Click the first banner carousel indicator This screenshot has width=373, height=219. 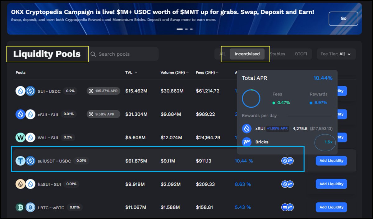[180, 29]
